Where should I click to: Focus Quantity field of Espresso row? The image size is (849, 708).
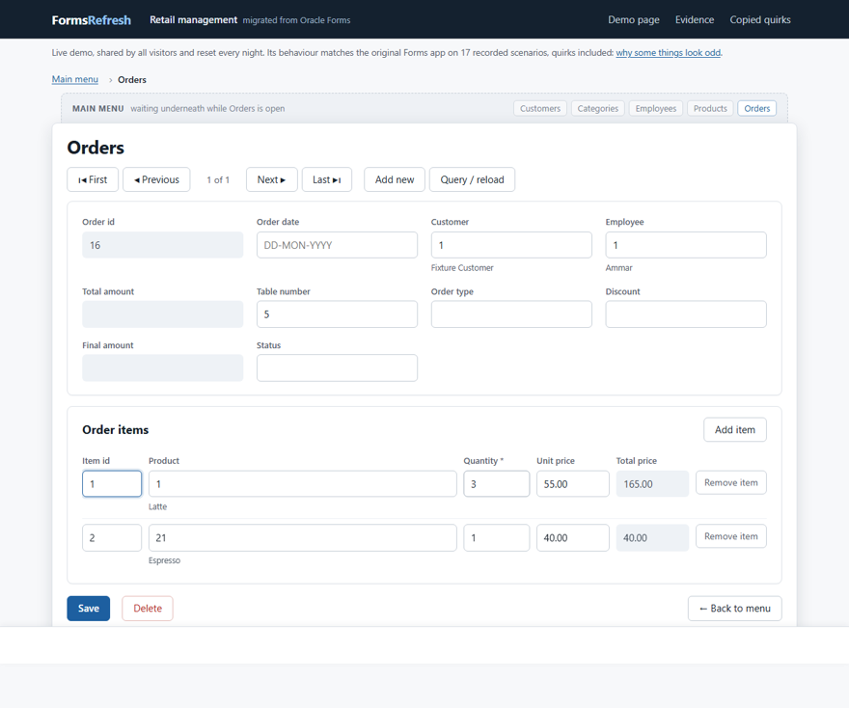(497, 537)
